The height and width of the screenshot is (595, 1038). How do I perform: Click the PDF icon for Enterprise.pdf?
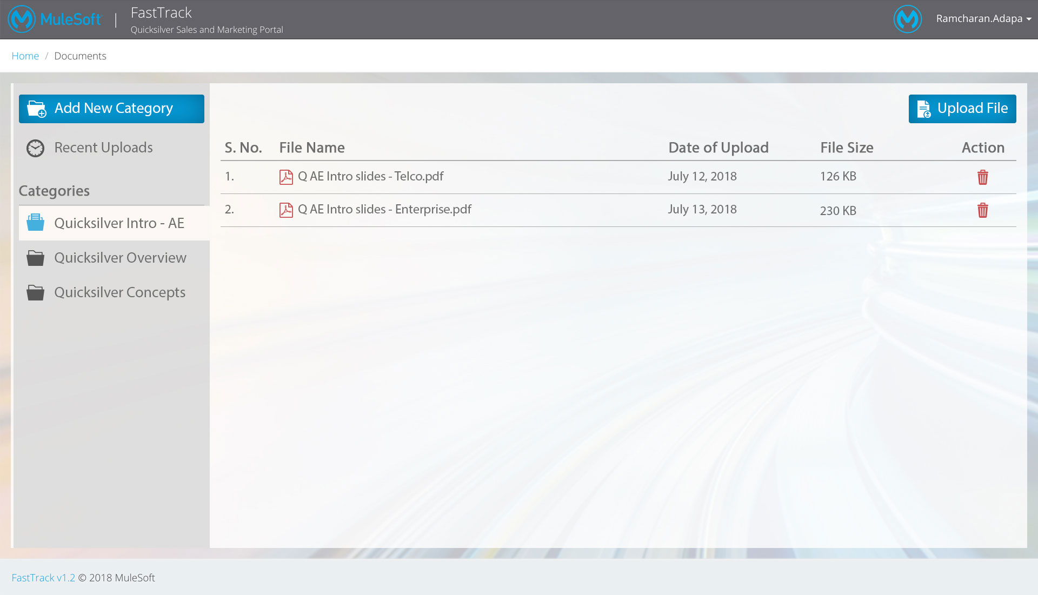286,210
